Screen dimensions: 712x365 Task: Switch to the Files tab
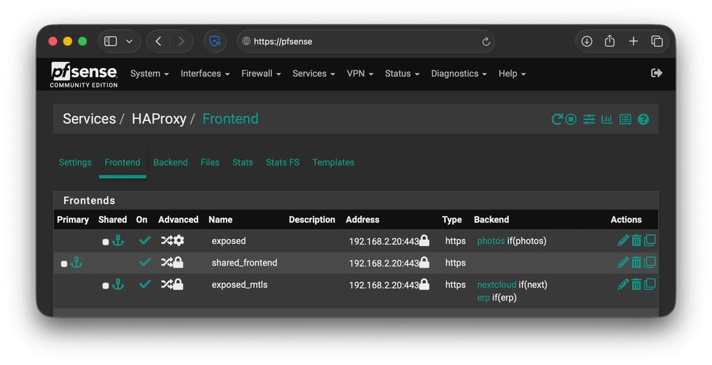point(210,163)
